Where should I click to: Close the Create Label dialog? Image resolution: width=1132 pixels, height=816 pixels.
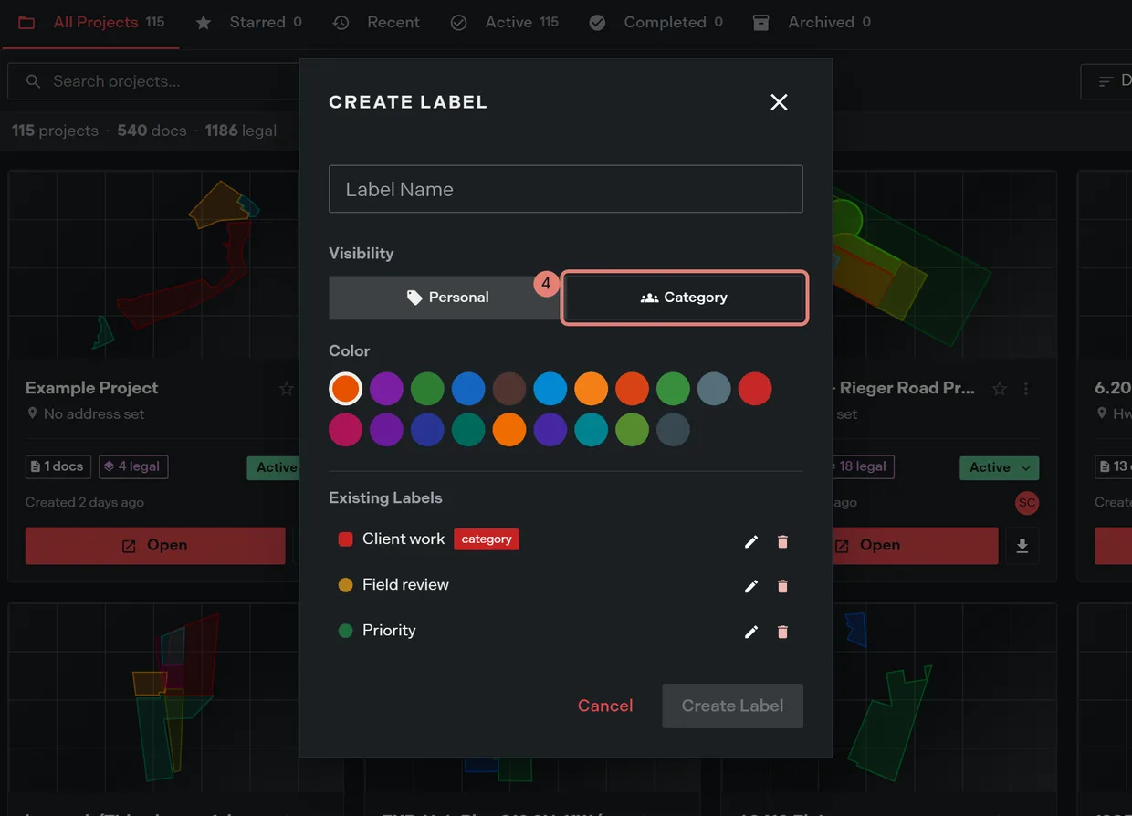(779, 102)
